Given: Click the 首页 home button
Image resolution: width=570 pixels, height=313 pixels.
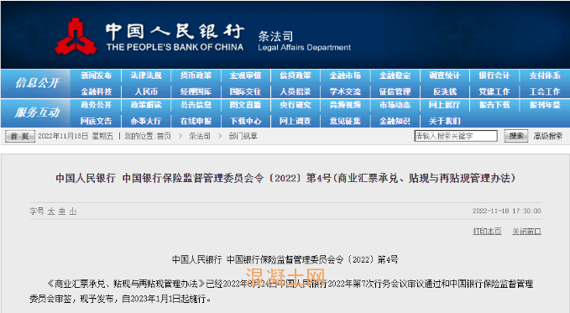Looking at the screenshot, I should point(20,136).
